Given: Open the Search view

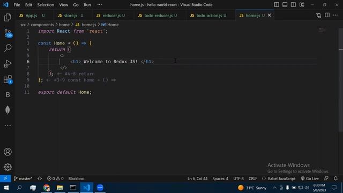Looking at the screenshot, I should (x=8, y=48).
